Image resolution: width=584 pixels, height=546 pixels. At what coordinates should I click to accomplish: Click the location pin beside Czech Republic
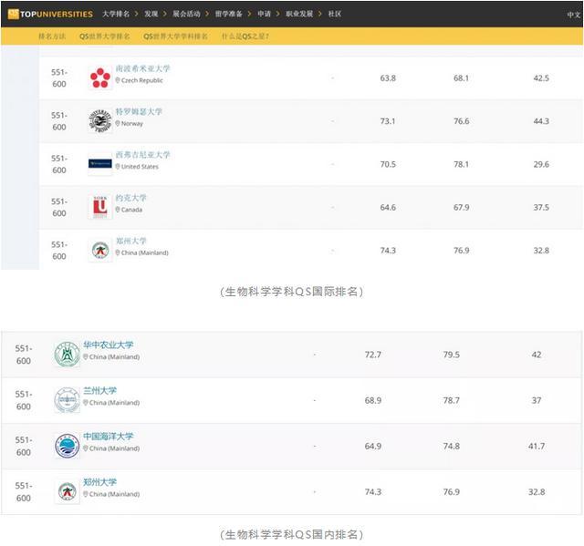[118, 80]
